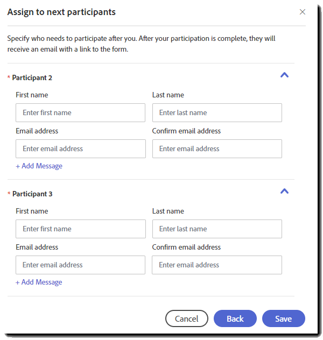Image resolution: width=323 pixels, height=340 pixels.
Task: Click the dialog title text
Action: tap(61, 12)
